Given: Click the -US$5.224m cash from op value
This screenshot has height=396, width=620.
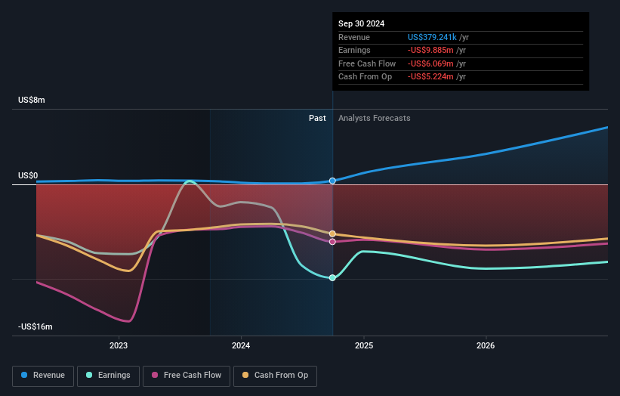Looking at the screenshot, I should coord(430,77).
